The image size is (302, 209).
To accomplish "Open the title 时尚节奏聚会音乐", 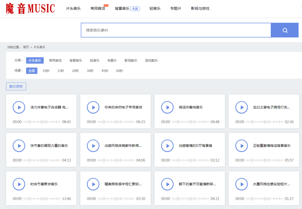I will click(44, 184).
